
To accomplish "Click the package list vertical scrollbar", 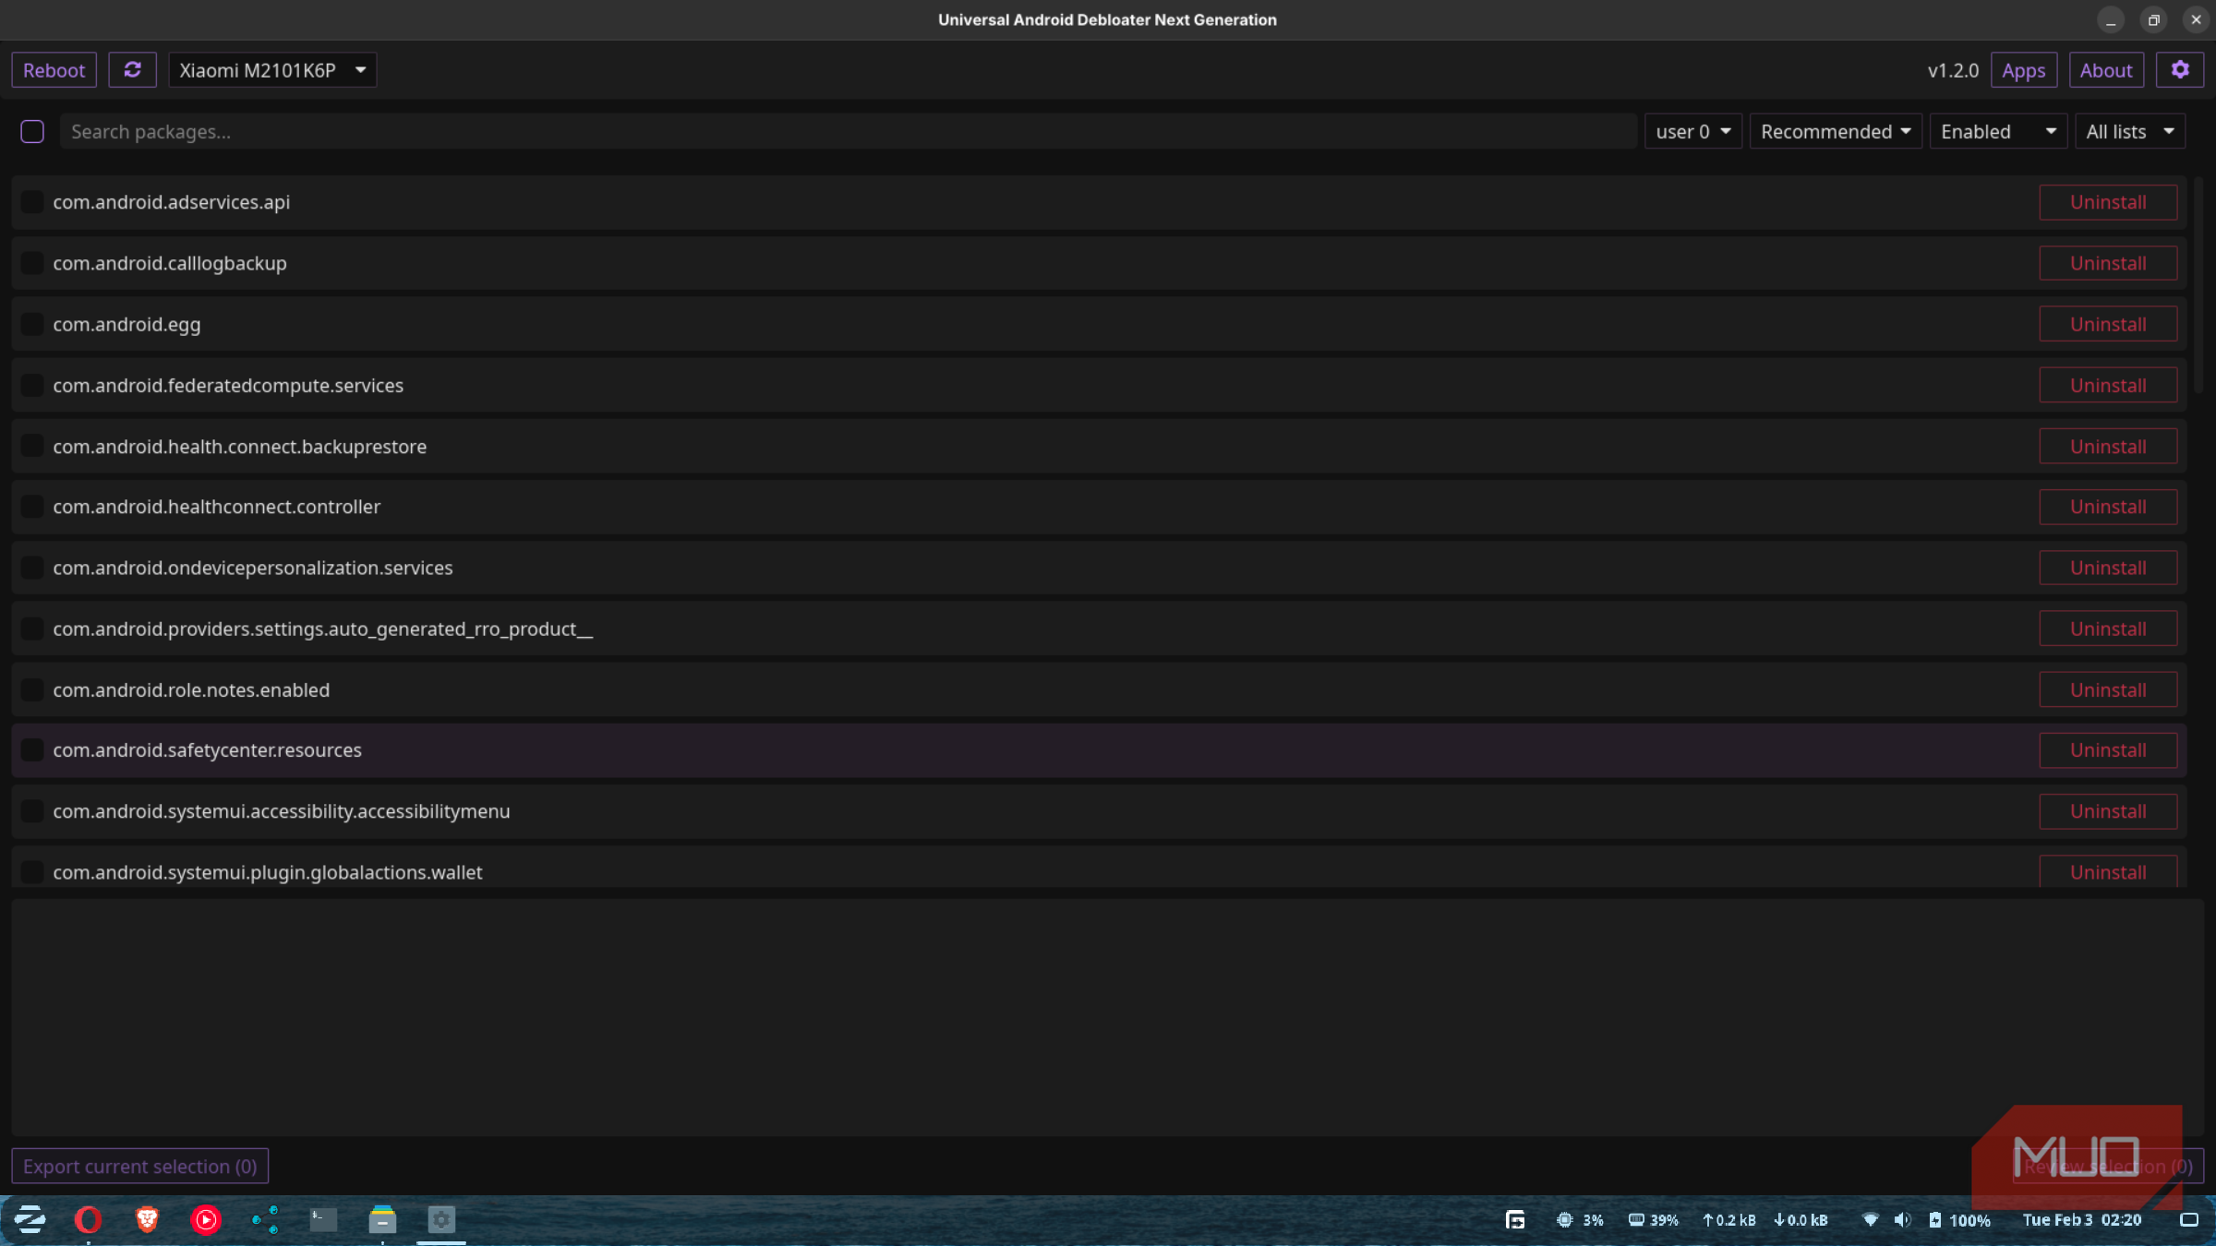I will pyautogui.click(x=2198, y=286).
